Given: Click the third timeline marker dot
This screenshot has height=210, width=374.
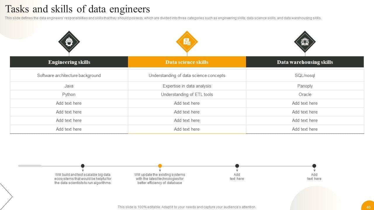Looking at the screenshot, I should click(237, 166).
